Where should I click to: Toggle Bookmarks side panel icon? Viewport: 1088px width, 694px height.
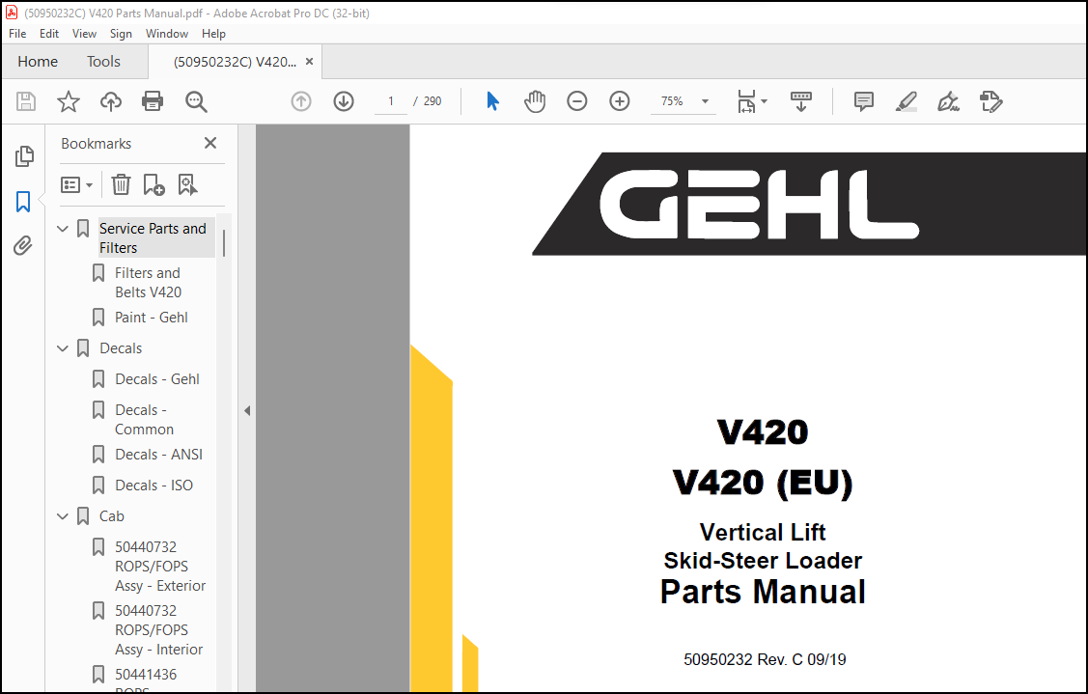point(23,202)
